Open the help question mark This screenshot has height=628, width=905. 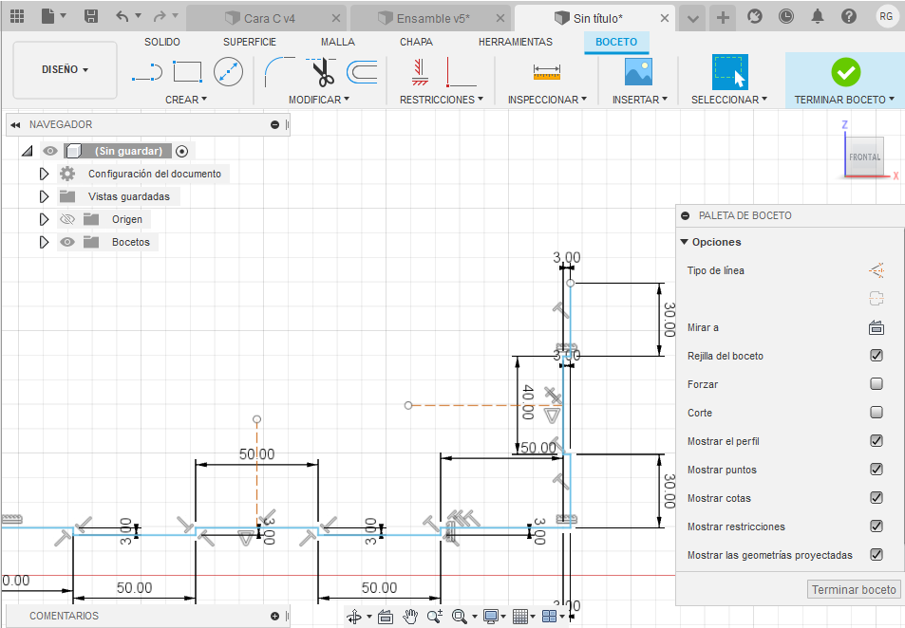click(848, 17)
